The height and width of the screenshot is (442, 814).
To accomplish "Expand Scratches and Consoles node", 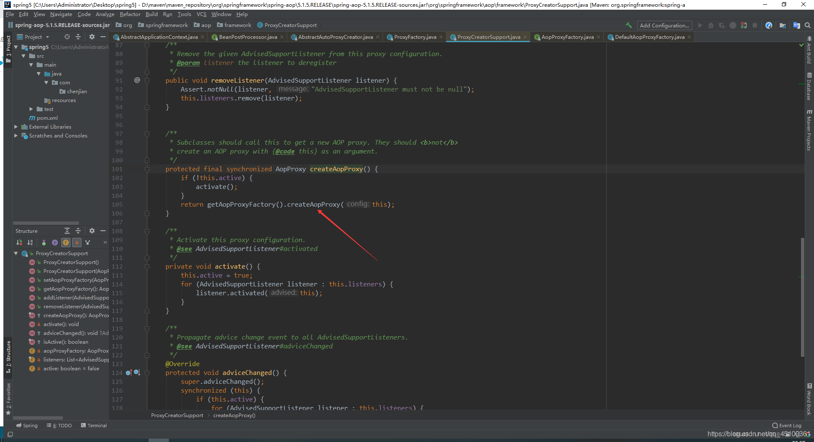I will pyautogui.click(x=16, y=136).
